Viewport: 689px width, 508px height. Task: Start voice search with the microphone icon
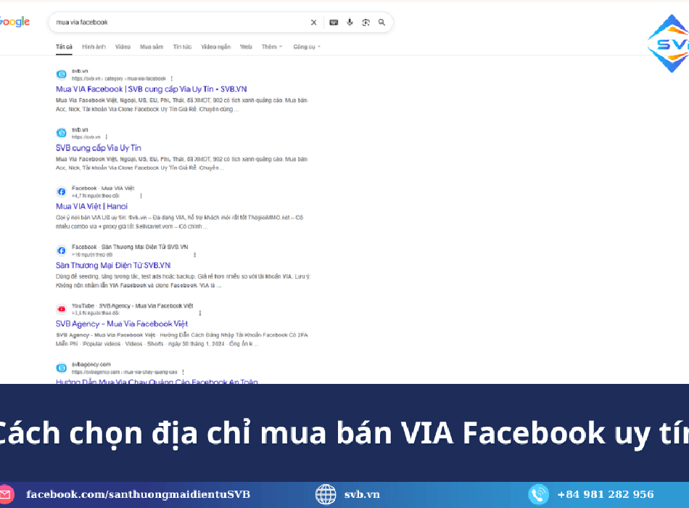(x=350, y=22)
